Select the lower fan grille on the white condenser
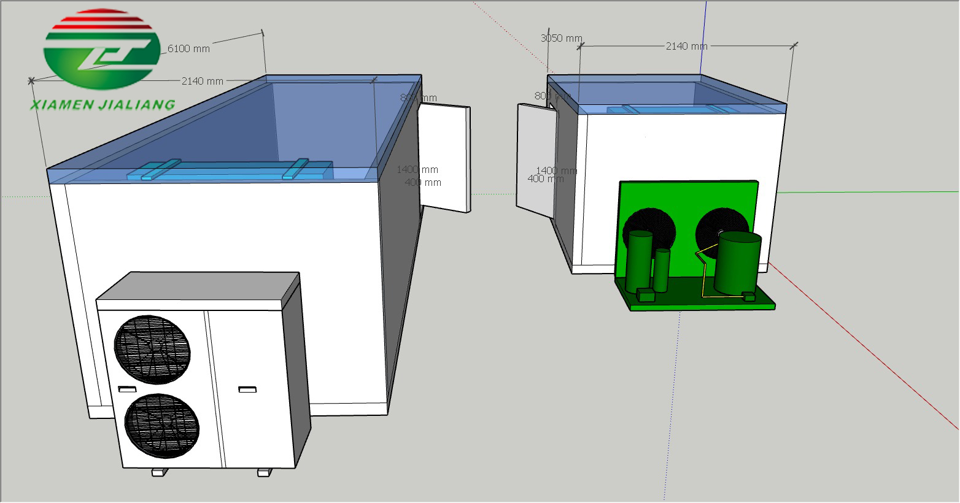Viewport: 960px width, 503px height. [x=162, y=426]
